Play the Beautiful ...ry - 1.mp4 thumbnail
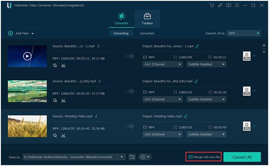Image resolution: width=269 pixels, height=166 pixels. tap(27, 56)
